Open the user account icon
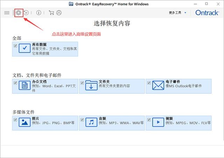The width and height of the screenshot is (224, 158). point(59,13)
